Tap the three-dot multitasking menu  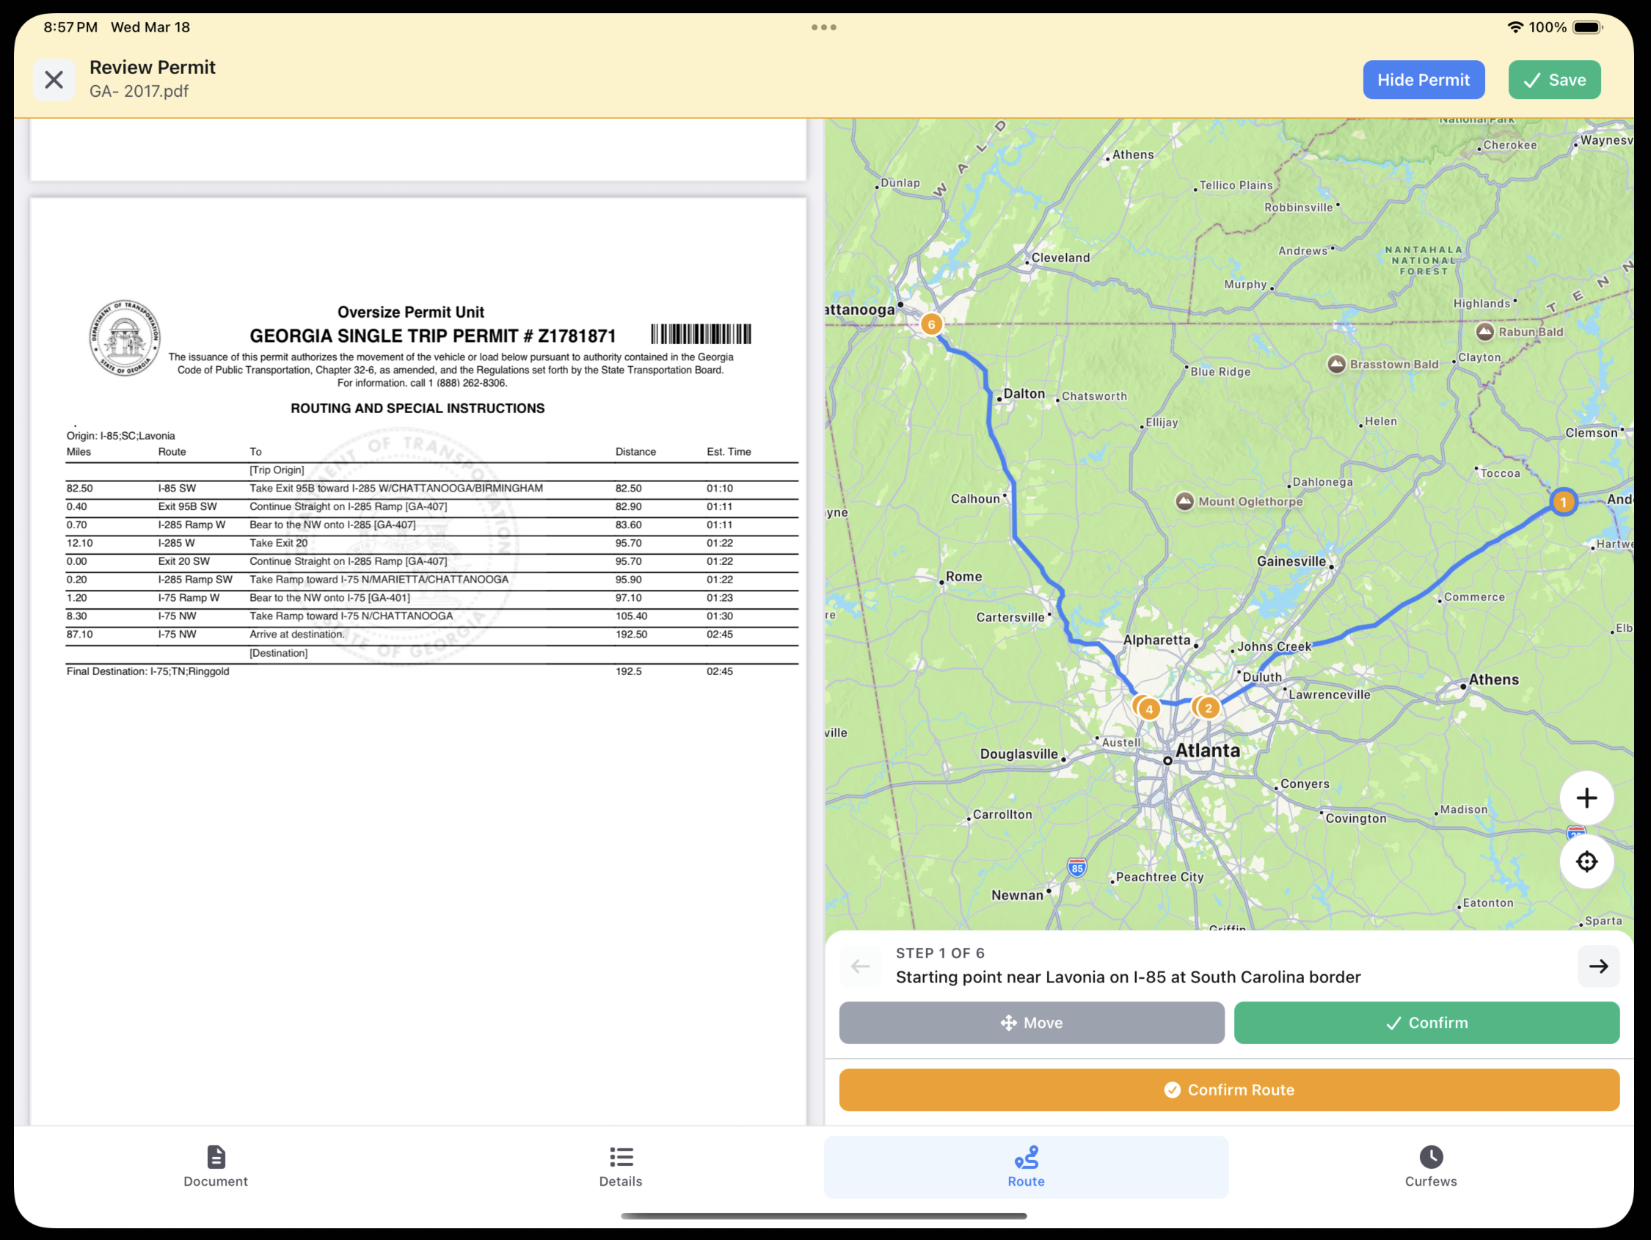[823, 28]
